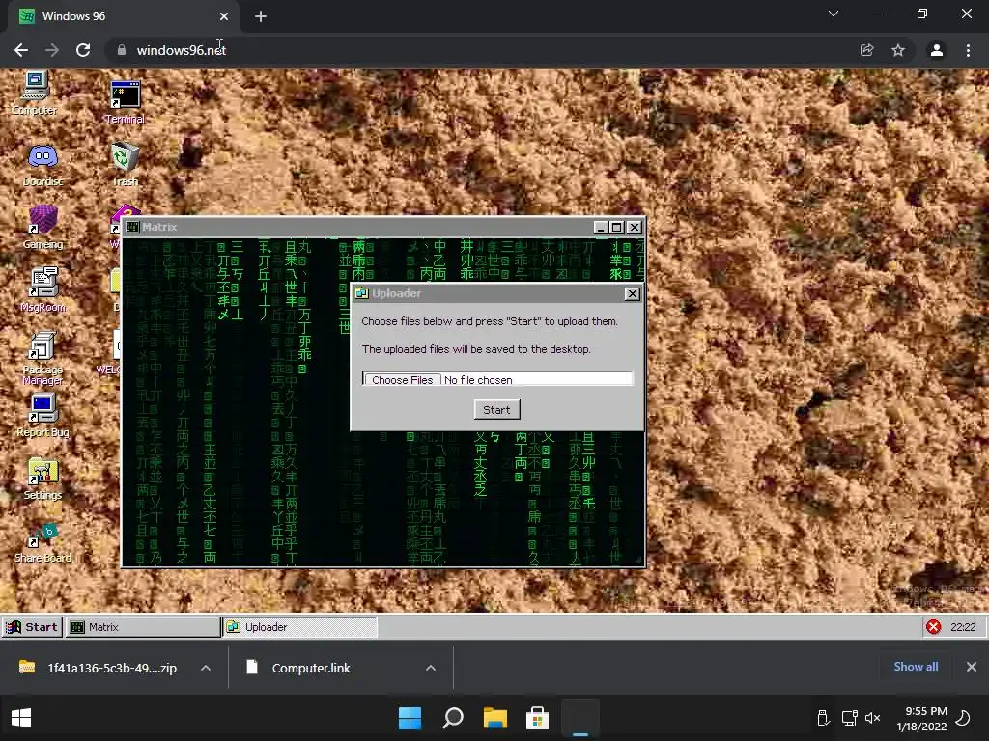Open the Settings desktop icon
Viewport: 989px width, 741px height.
(x=42, y=479)
